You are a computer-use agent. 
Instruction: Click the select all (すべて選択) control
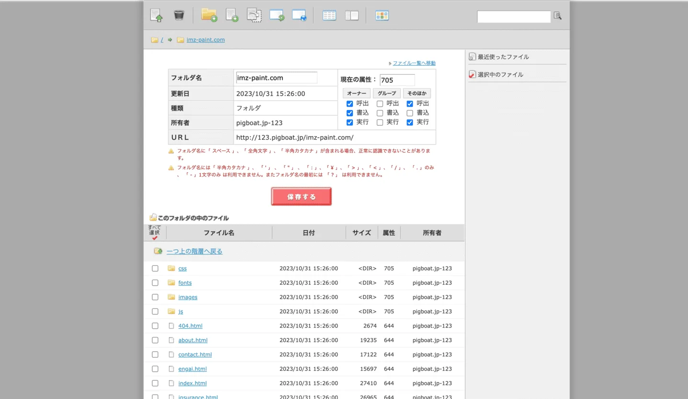[155, 233]
